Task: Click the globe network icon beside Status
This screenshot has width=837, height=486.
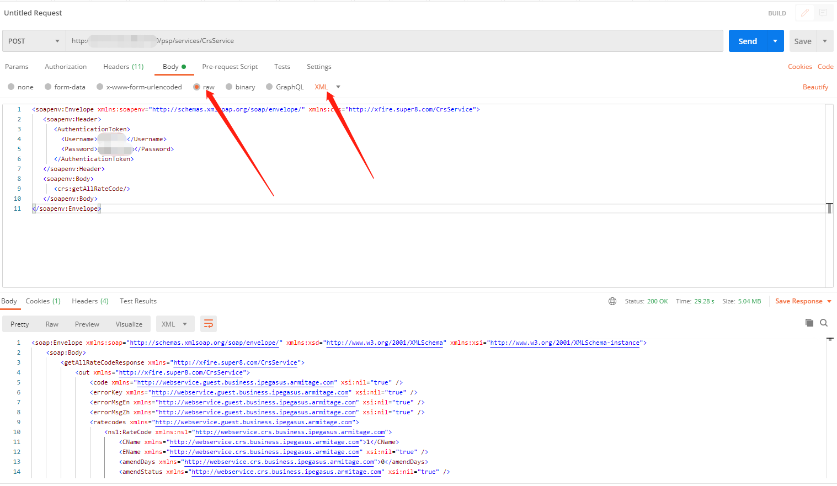Action: (x=612, y=301)
